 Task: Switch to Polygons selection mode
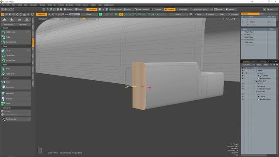(92, 10)
